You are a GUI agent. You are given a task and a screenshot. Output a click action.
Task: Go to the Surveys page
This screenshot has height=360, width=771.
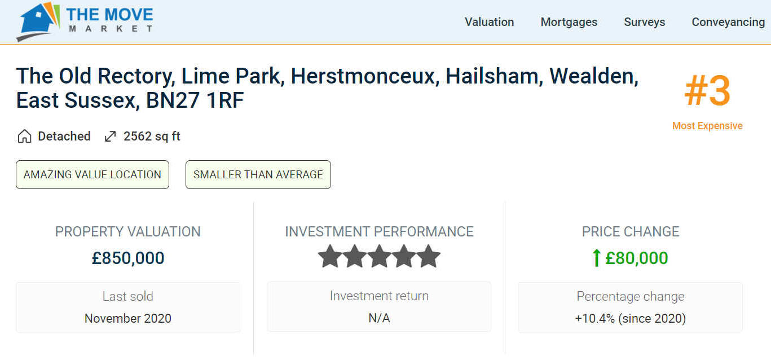pos(644,22)
